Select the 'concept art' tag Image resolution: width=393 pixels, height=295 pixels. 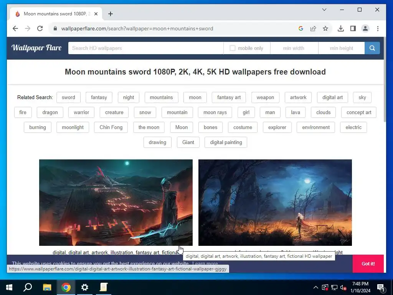(x=359, y=113)
